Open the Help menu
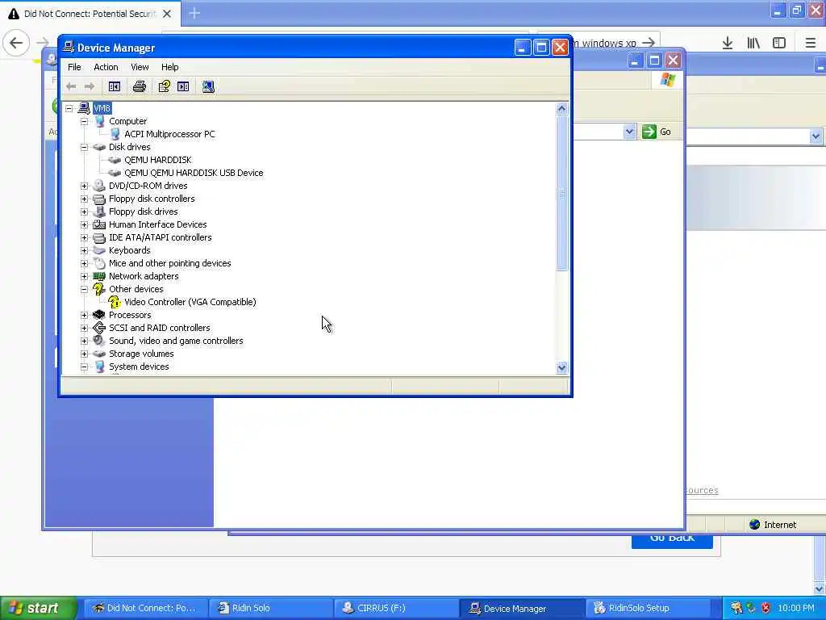 click(x=169, y=67)
